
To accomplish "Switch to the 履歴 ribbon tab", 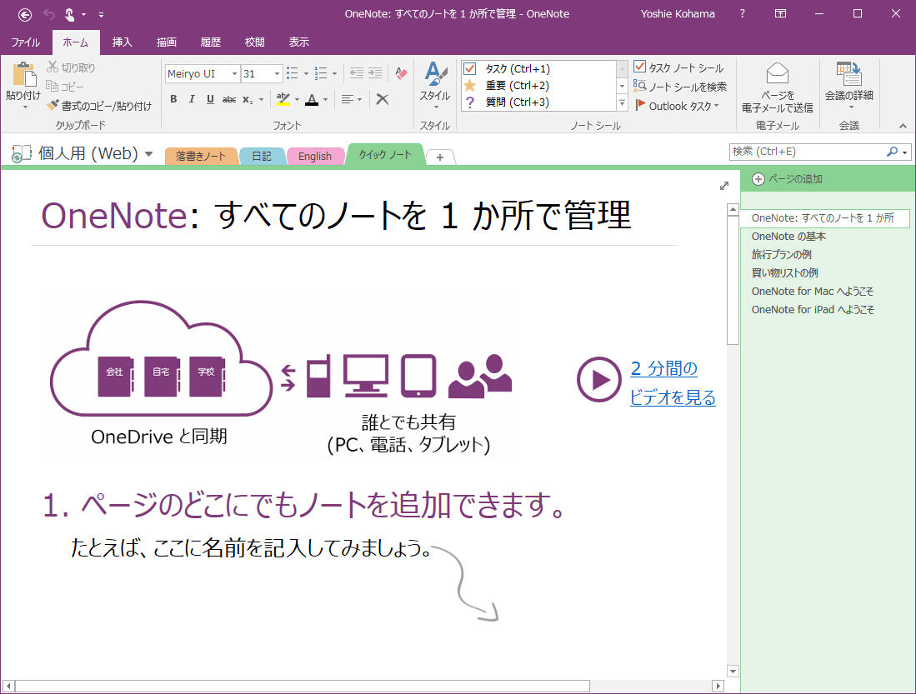I will pyautogui.click(x=210, y=42).
